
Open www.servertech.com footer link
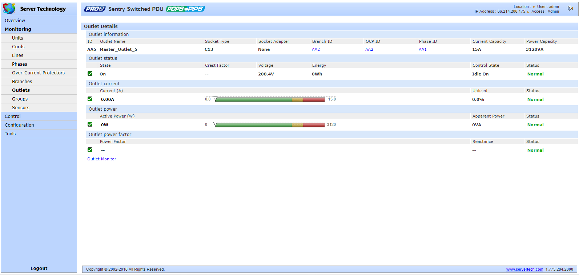coord(524,269)
